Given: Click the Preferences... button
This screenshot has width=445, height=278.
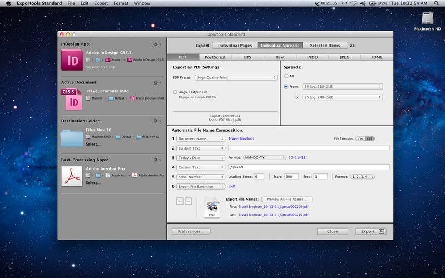Looking at the screenshot, I should pos(191,231).
